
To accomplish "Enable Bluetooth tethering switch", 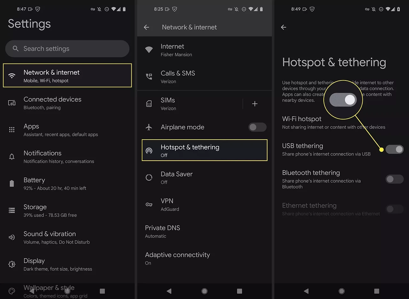I will coord(395,179).
